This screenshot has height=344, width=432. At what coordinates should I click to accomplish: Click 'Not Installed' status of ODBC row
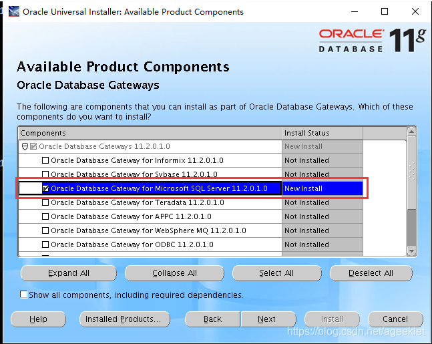coord(306,244)
